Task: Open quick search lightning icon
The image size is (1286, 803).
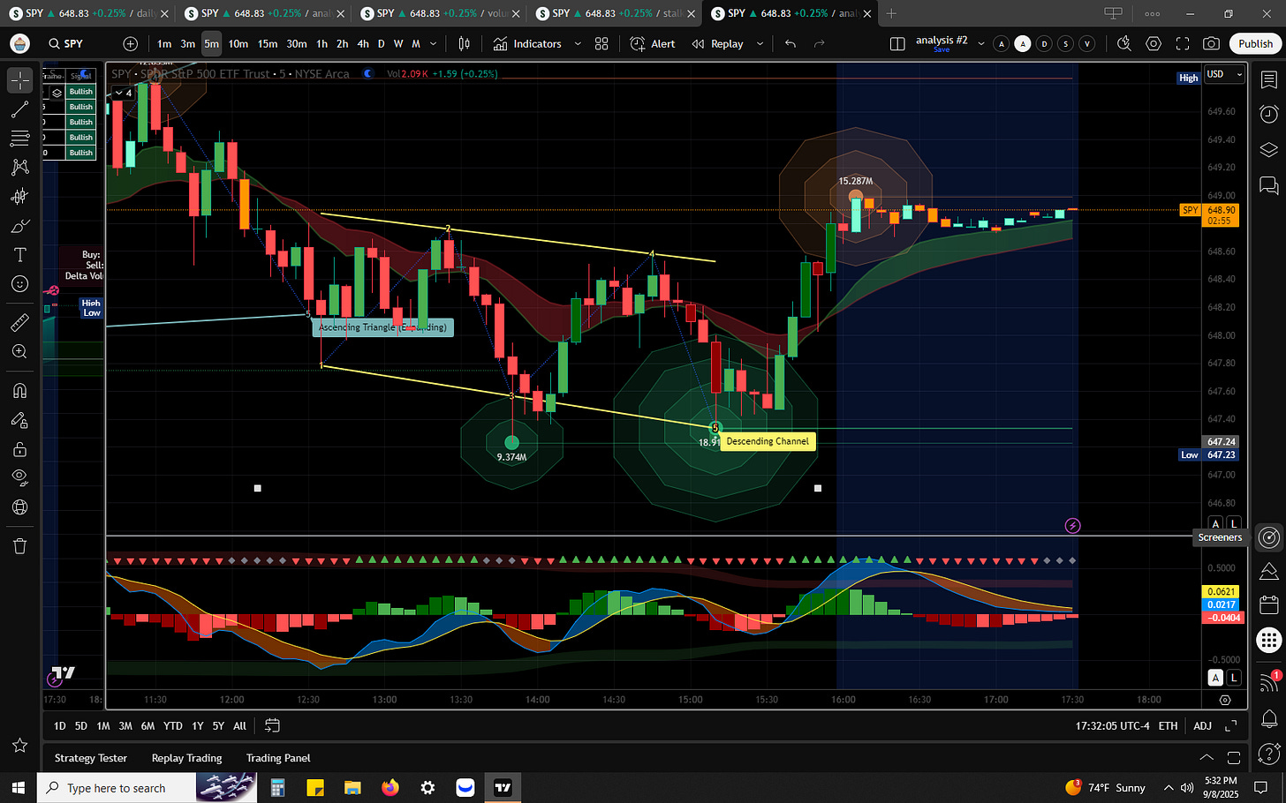Action: click(x=1123, y=44)
